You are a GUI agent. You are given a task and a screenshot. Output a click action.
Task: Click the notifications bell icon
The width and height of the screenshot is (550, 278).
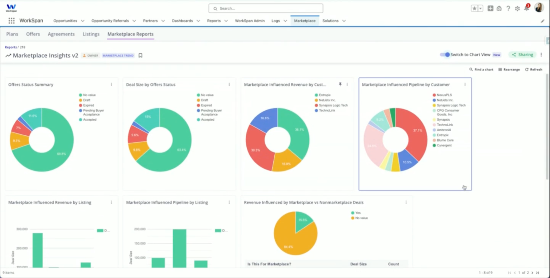(x=527, y=8)
